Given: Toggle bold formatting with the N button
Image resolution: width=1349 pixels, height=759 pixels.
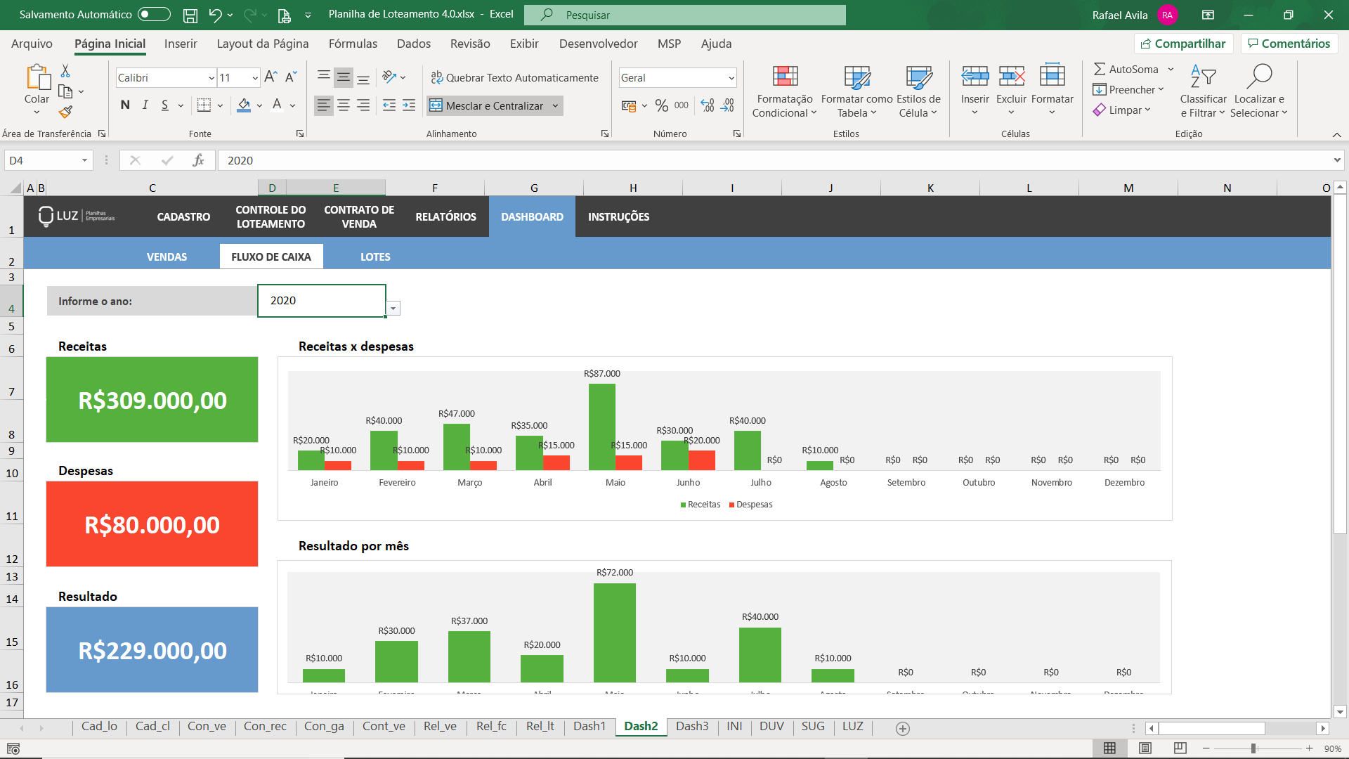Looking at the screenshot, I should (125, 105).
